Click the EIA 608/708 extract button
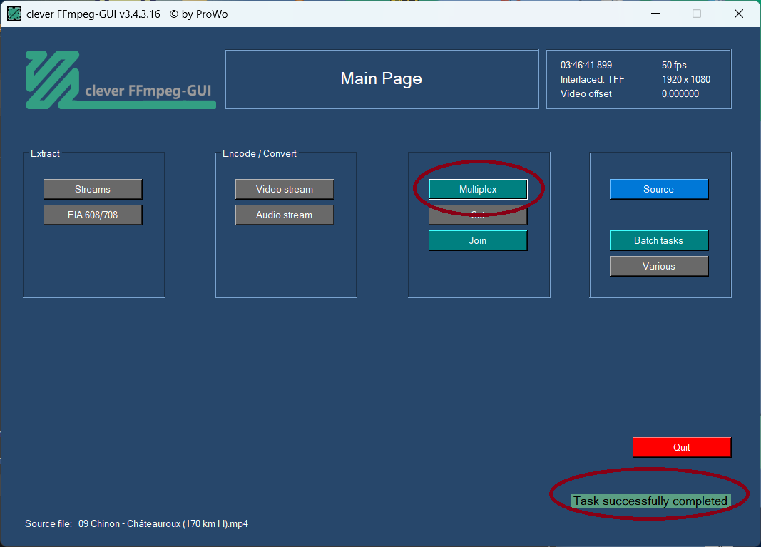Screen dimensions: 761x547 (x=93, y=215)
